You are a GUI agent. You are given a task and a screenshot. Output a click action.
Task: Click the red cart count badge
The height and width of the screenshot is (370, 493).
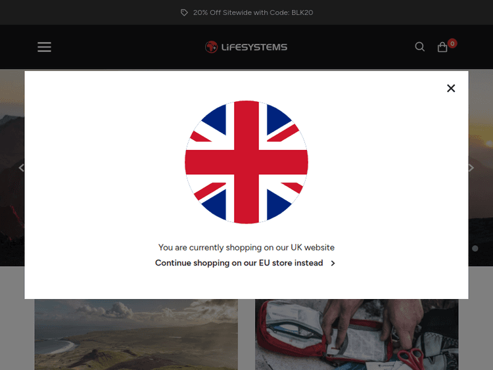pos(452,43)
